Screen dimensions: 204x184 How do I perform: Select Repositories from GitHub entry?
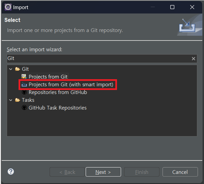(x=58, y=92)
